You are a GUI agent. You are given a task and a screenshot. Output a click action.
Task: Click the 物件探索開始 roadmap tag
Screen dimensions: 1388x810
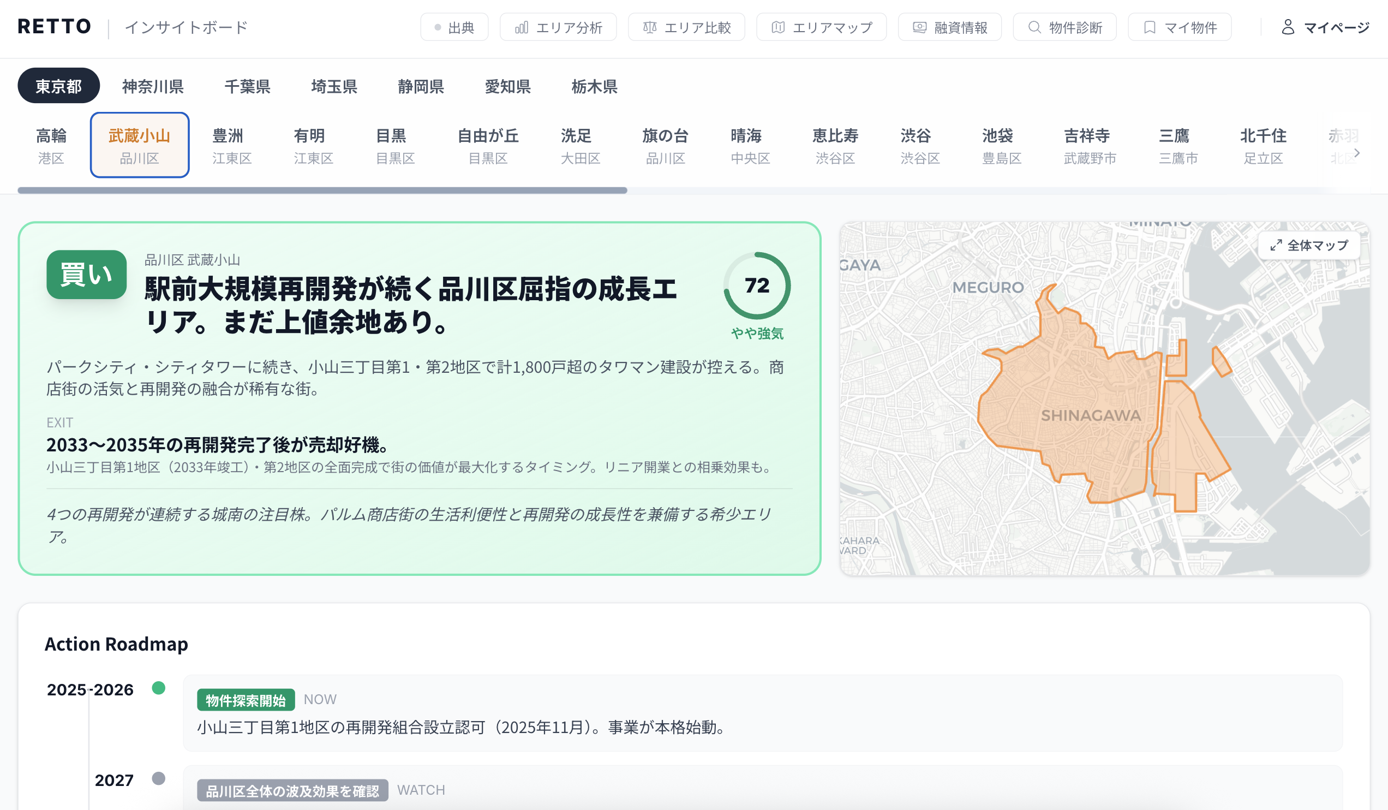click(246, 700)
